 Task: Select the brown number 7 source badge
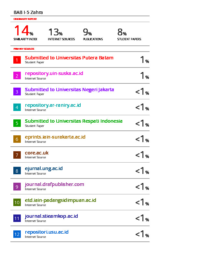point(17,155)
